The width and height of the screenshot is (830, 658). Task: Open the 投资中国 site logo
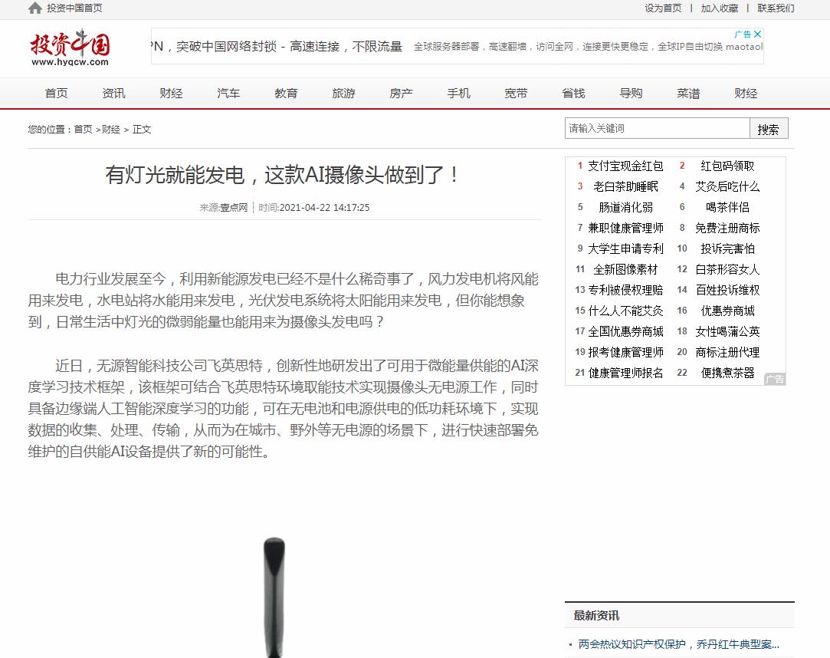(x=70, y=47)
